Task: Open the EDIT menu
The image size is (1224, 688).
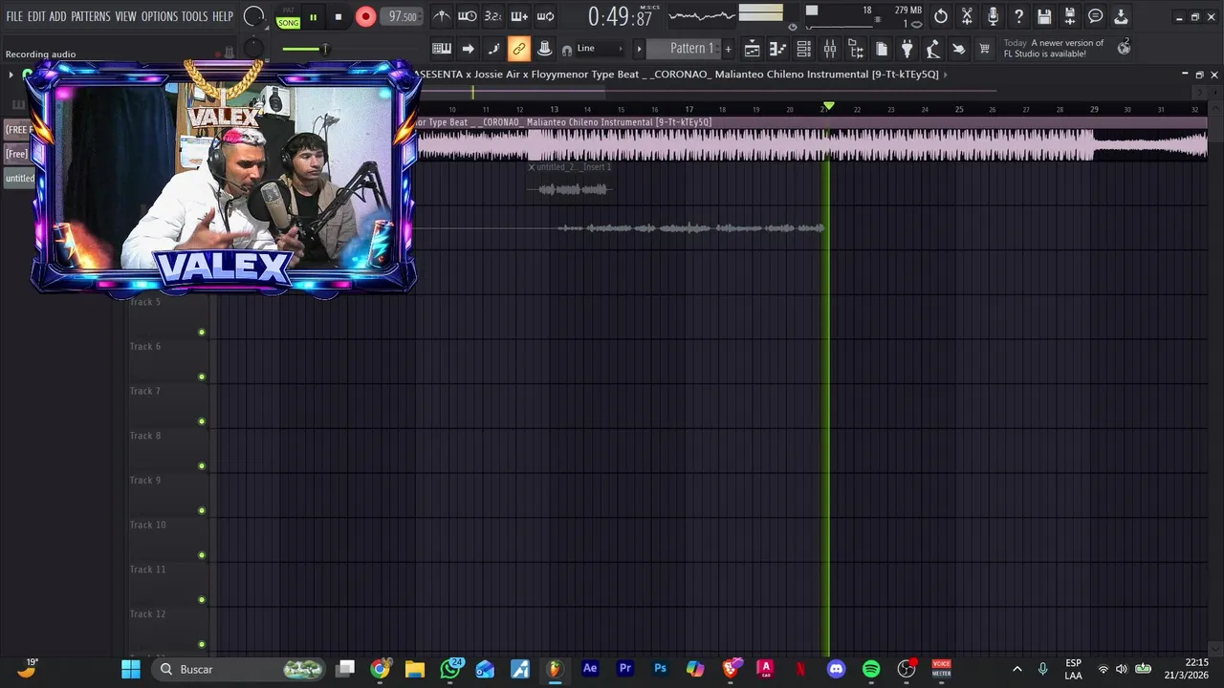Action: (36, 16)
